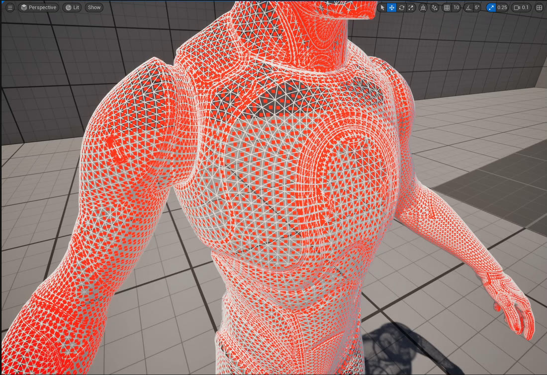Viewport: 547px width, 375px height.
Task: Toggle scale snapping
Action: [491, 7]
